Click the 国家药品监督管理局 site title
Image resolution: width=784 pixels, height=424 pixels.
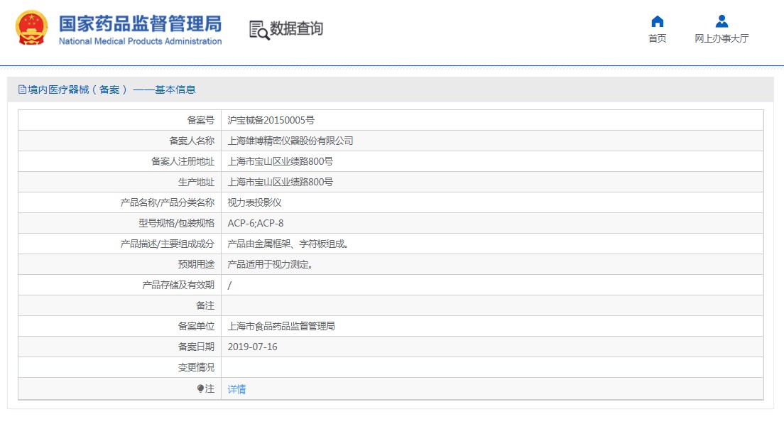pyautogui.click(x=140, y=23)
